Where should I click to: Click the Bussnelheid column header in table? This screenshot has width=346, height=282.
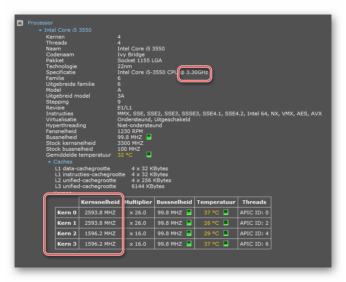click(x=174, y=202)
